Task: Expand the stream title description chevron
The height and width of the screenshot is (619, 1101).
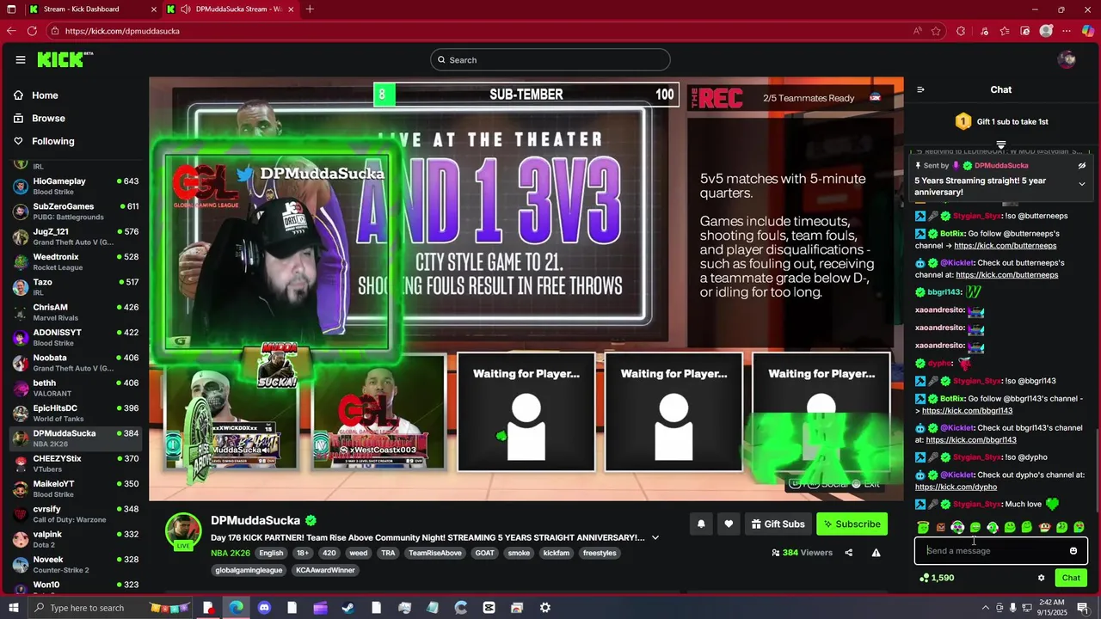Action: [655, 537]
